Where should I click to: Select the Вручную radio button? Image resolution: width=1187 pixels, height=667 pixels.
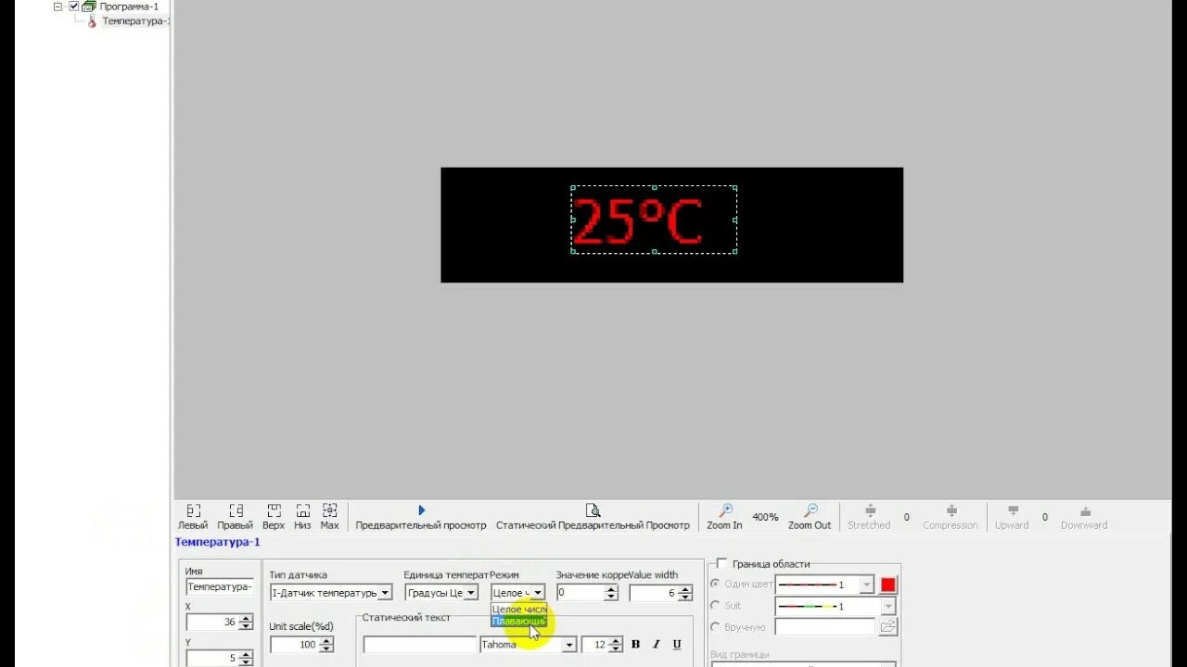pyautogui.click(x=715, y=627)
